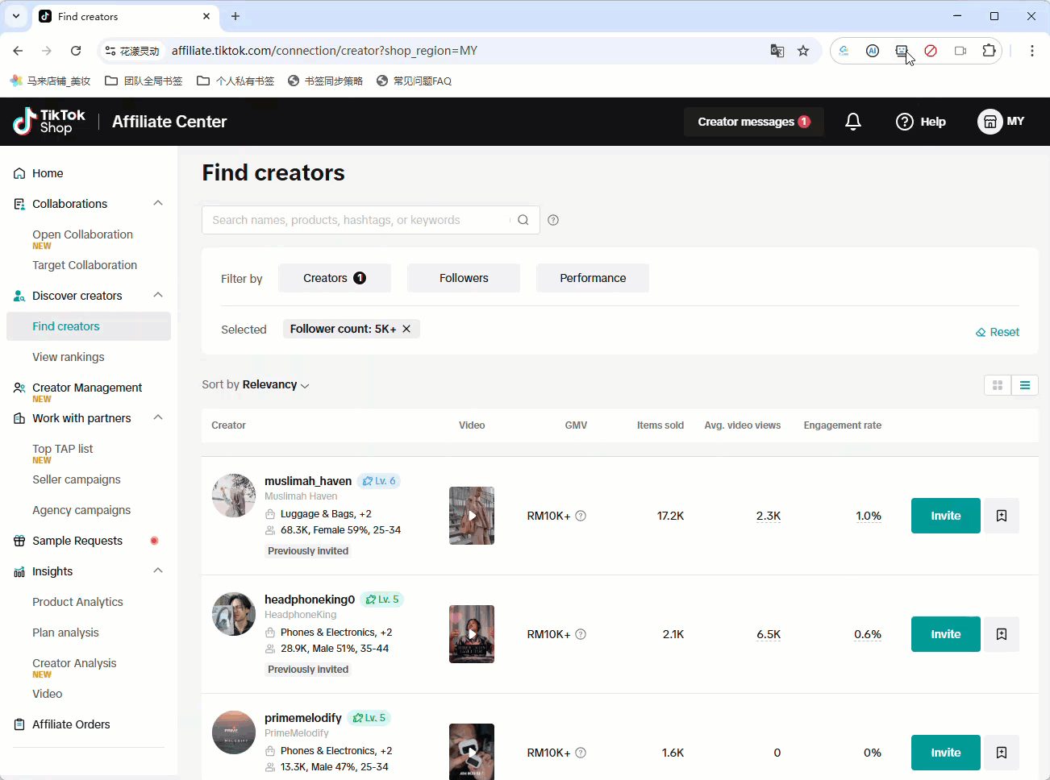Open the browser extensions puzzle icon

coord(990,51)
